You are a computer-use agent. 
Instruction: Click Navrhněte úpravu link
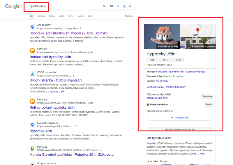pos(155,87)
